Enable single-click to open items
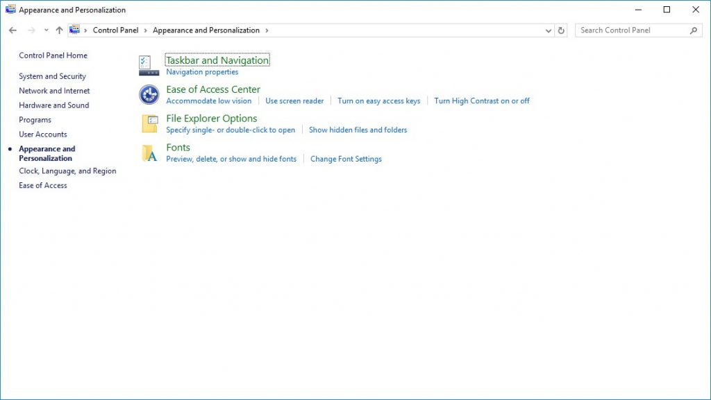 [x=228, y=130]
